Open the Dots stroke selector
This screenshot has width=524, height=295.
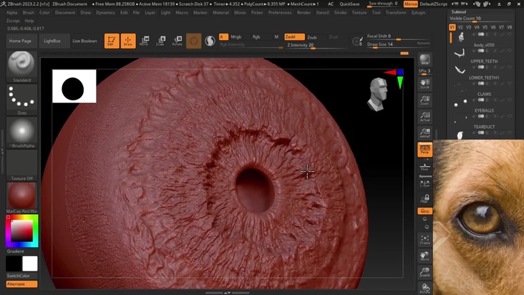[21, 100]
